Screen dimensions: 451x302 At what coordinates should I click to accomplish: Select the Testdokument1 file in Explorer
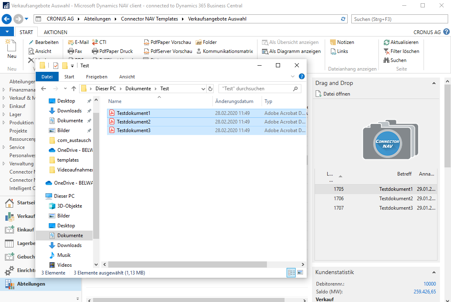pos(207,113)
